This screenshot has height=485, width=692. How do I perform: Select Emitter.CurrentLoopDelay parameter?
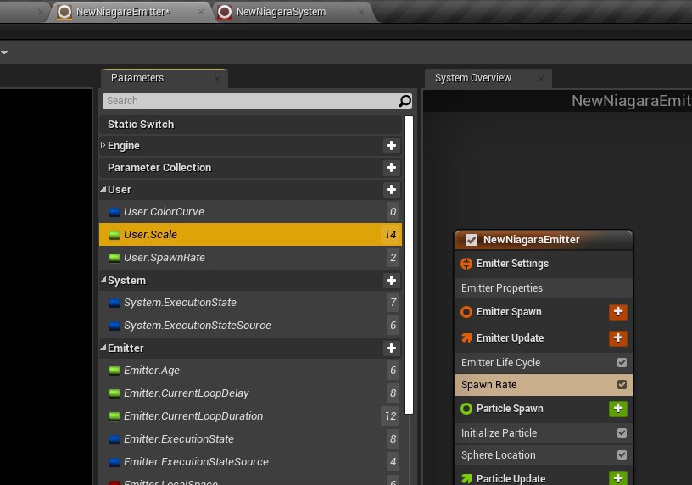[x=250, y=393]
